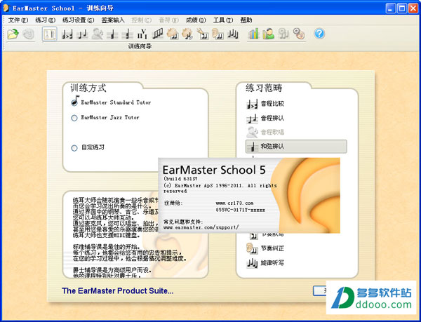
Task: Click the person-with-chart results toolbar icon
Action: click(269, 34)
